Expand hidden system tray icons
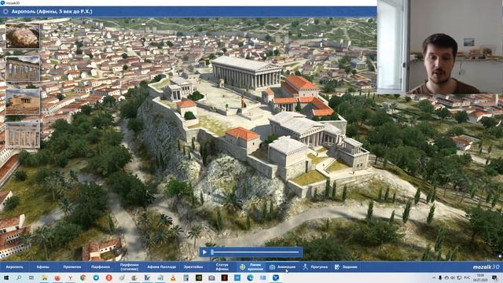This screenshot has width=503, height=283. 434,277
